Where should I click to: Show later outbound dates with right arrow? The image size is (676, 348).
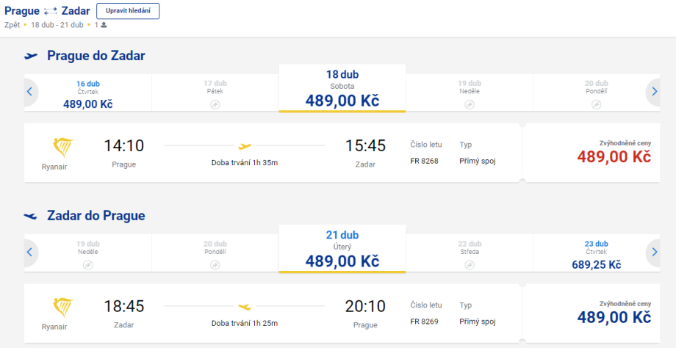coord(653,92)
